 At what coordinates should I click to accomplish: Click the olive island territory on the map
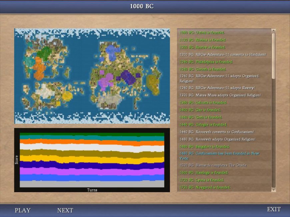[153, 84]
